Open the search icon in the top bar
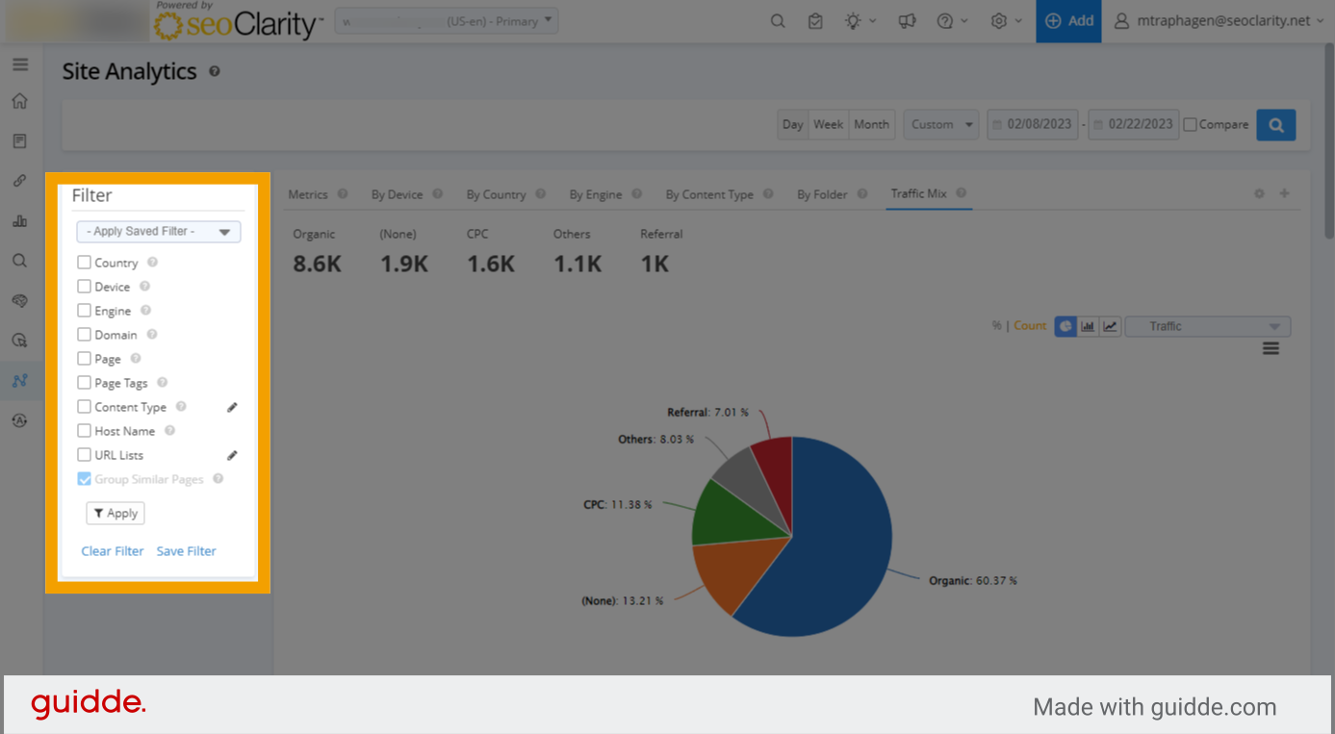Viewport: 1335px width, 734px height. coord(778,21)
